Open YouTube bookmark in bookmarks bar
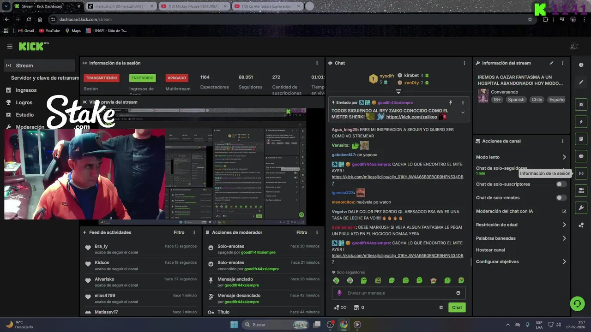This screenshot has width=591, height=332. 49,31
